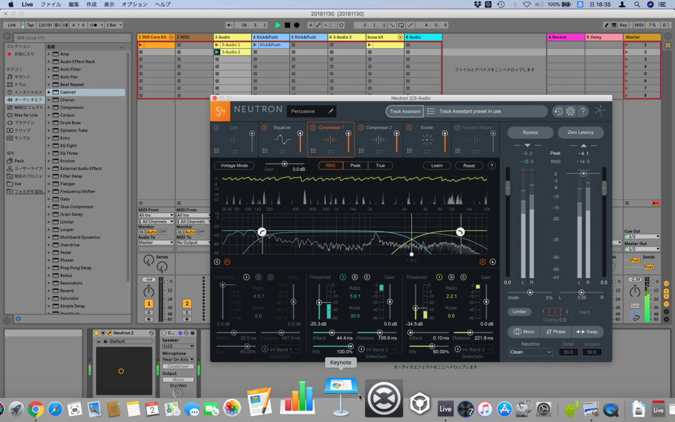The image size is (675, 422).
Task: Toggle the Exciter module power button
Action: [409, 127]
